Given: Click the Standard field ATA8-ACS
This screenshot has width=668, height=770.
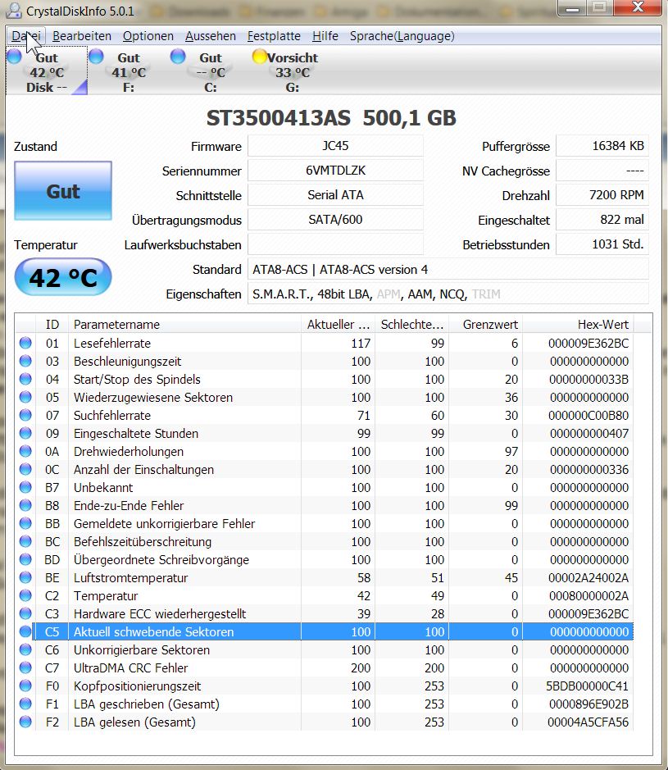Looking at the screenshot, I should click(x=448, y=269).
